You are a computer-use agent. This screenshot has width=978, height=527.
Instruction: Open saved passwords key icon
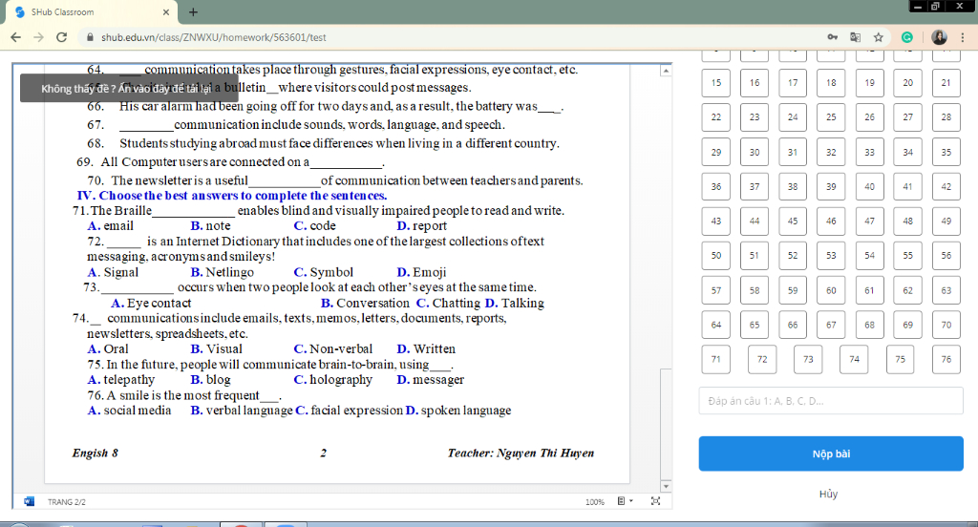point(832,37)
